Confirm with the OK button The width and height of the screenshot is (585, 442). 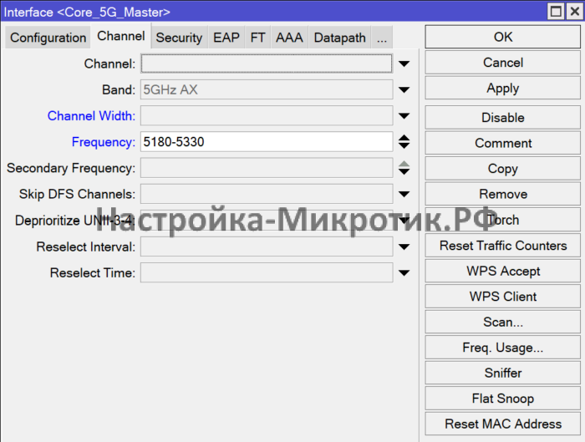coord(503,37)
